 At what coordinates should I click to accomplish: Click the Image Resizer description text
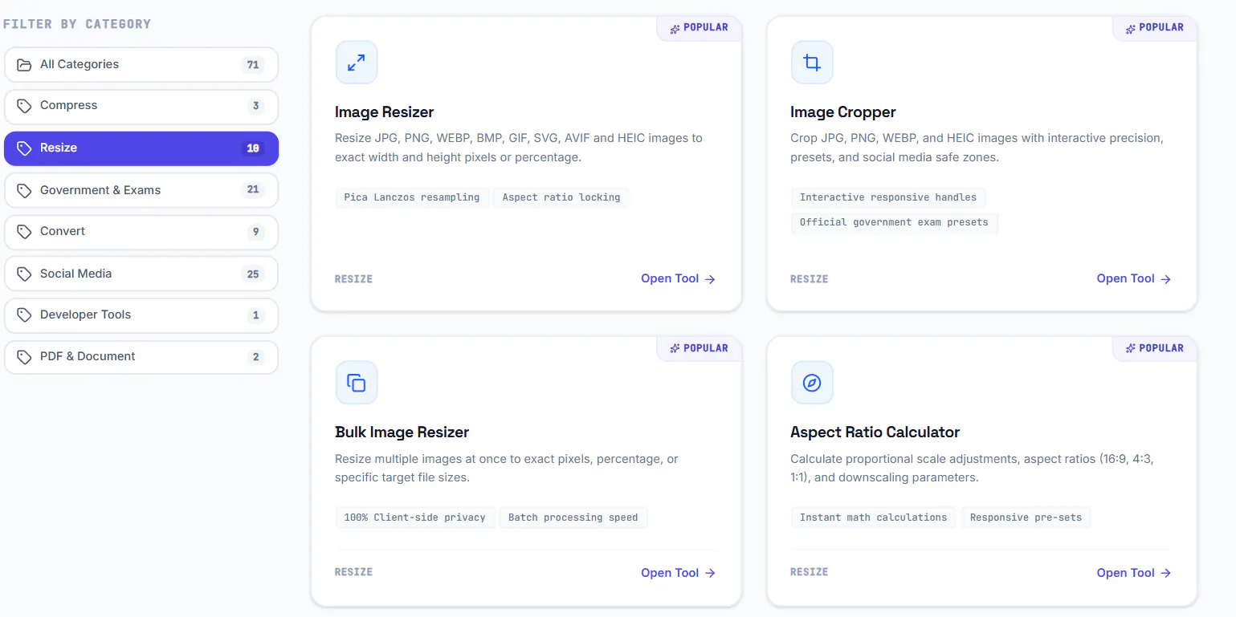pyautogui.click(x=519, y=148)
